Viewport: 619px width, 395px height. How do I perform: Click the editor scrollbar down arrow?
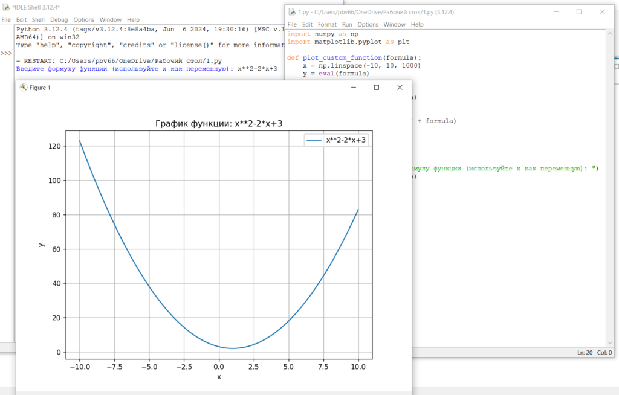pyautogui.click(x=611, y=343)
